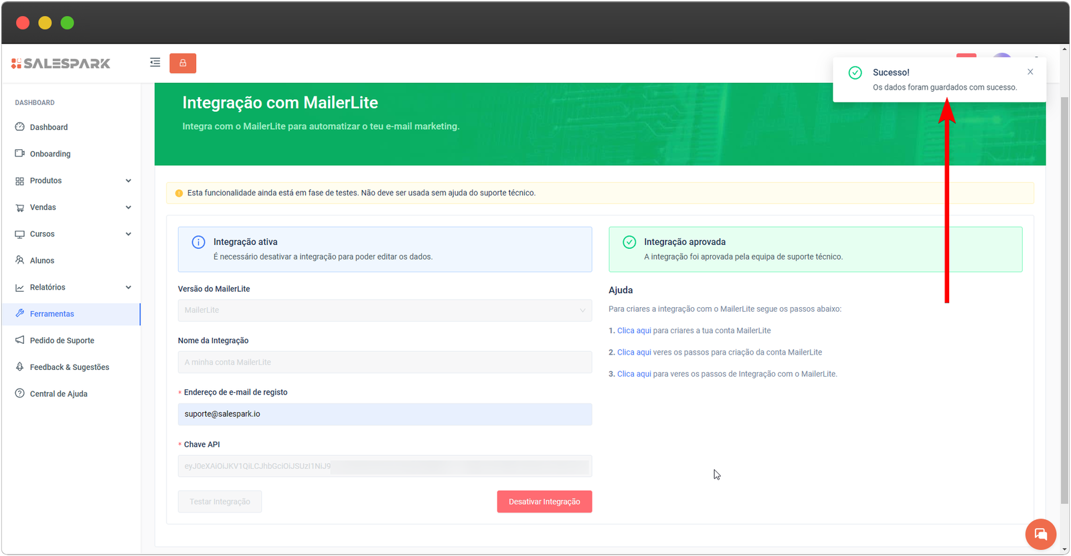1071x556 pixels.
Task: Click the Alunos person icon
Action: pyautogui.click(x=20, y=260)
